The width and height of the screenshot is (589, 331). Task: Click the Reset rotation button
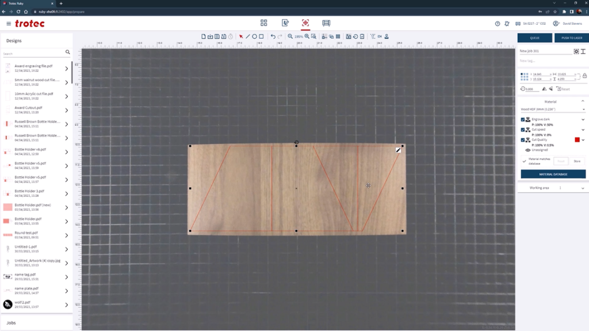click(x=563, y=89)
